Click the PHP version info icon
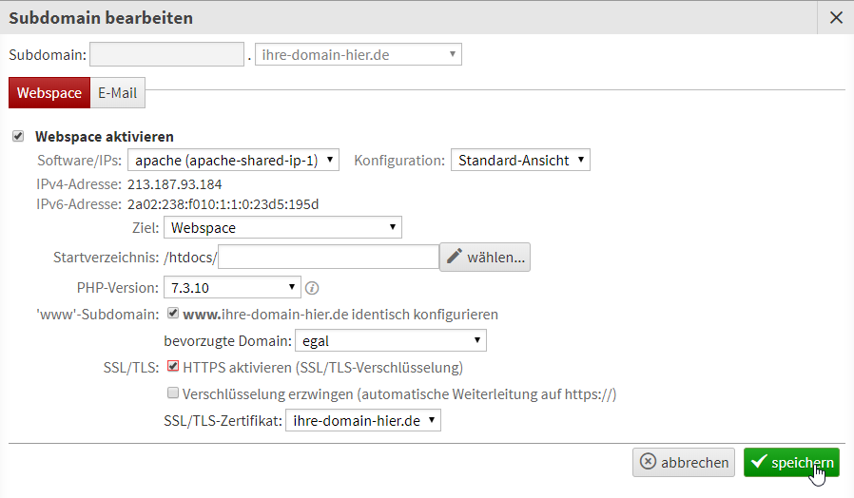 coord(311,287)
